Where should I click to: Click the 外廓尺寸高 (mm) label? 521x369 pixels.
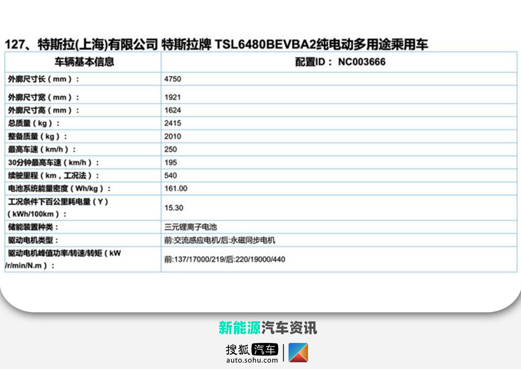click(x=44, y=110)
